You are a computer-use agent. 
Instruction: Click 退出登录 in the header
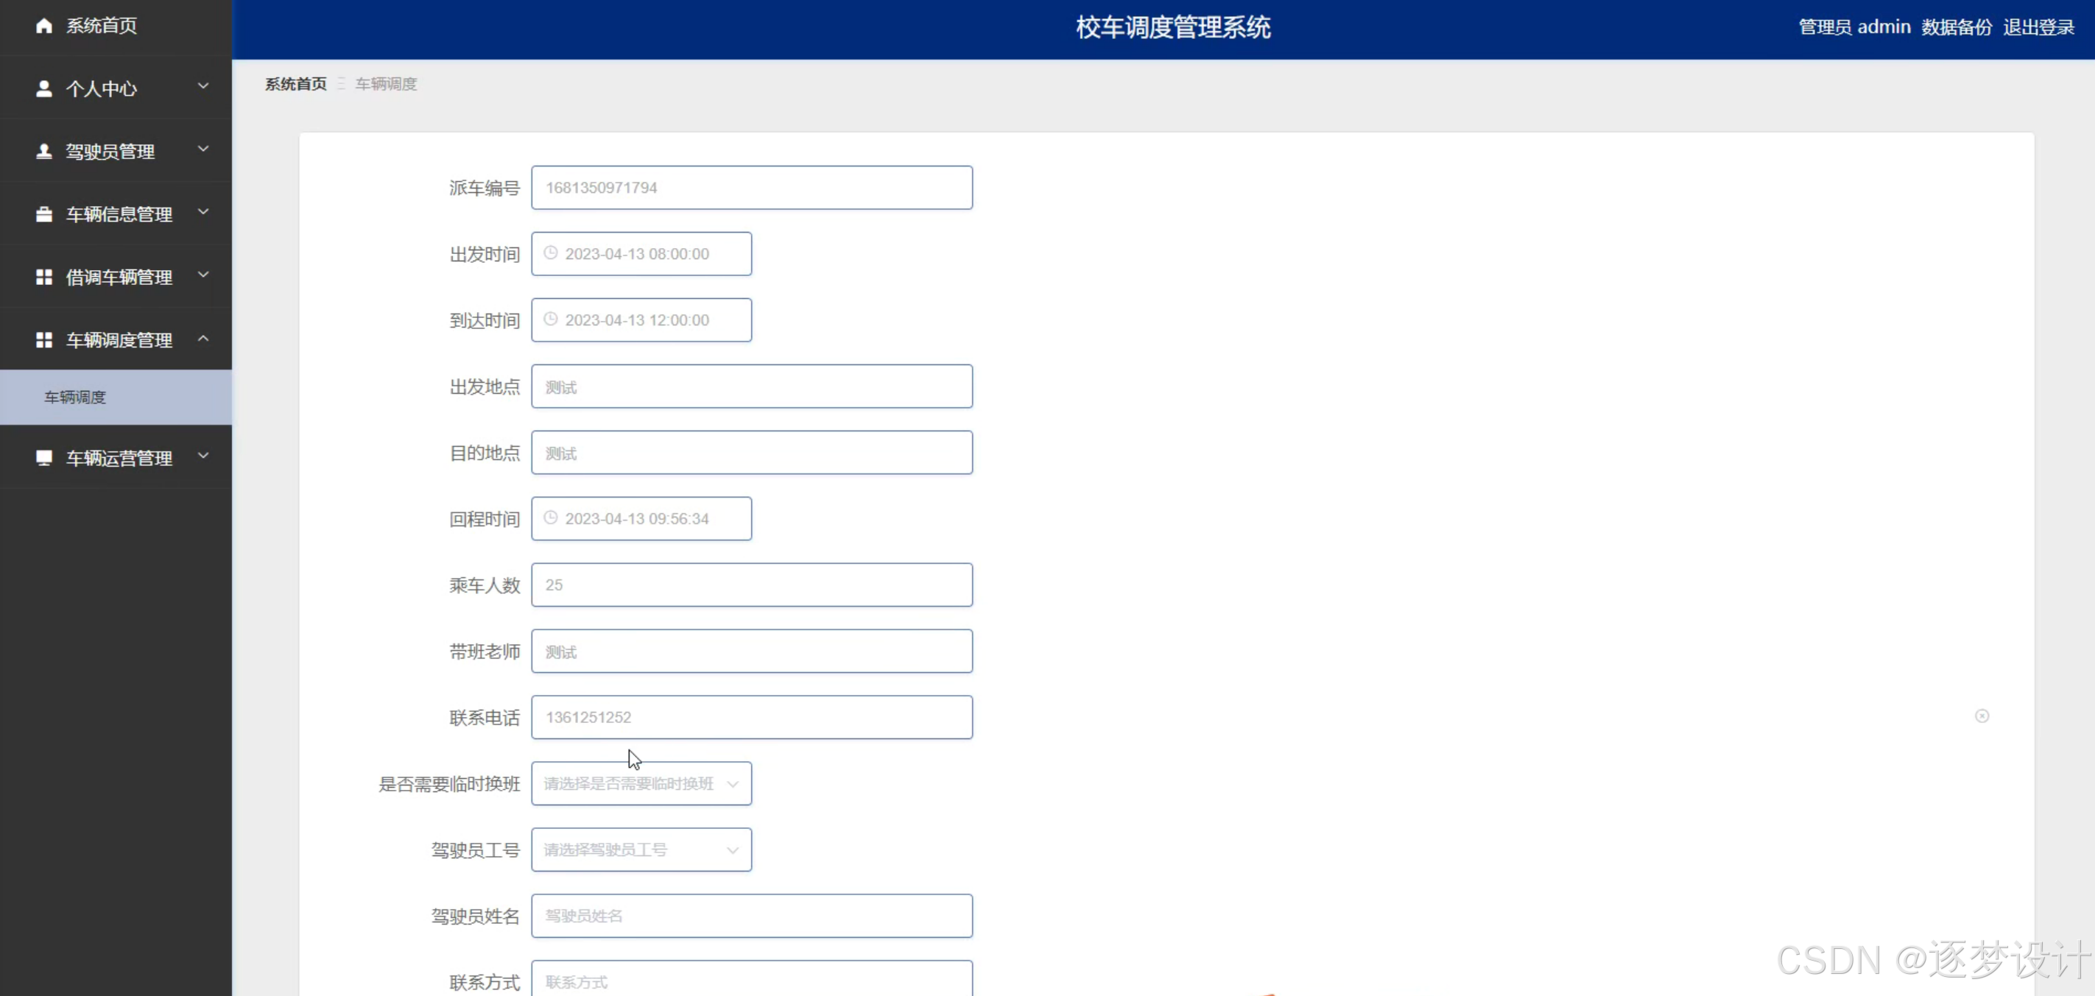click(x=2039, y=28)
